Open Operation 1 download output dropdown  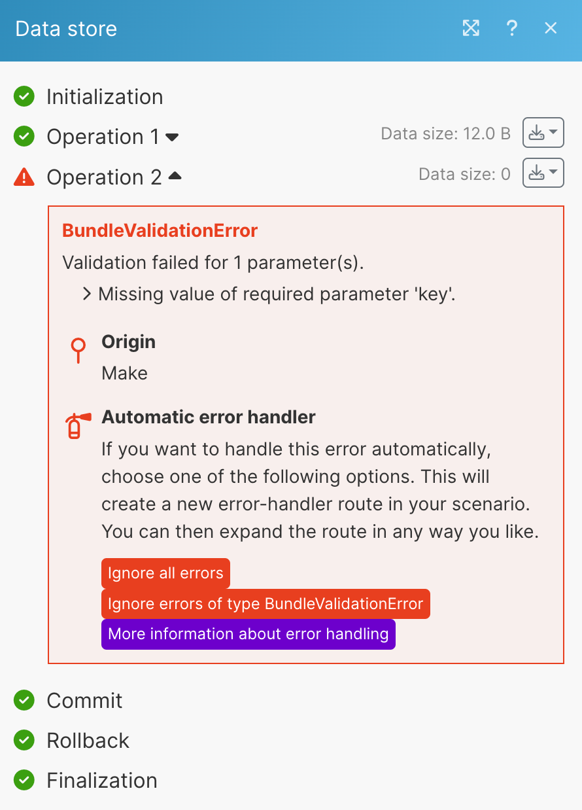tap(543, 133)
